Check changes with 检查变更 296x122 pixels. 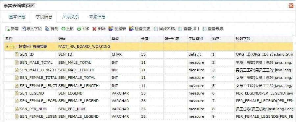[x=139, y=29]
